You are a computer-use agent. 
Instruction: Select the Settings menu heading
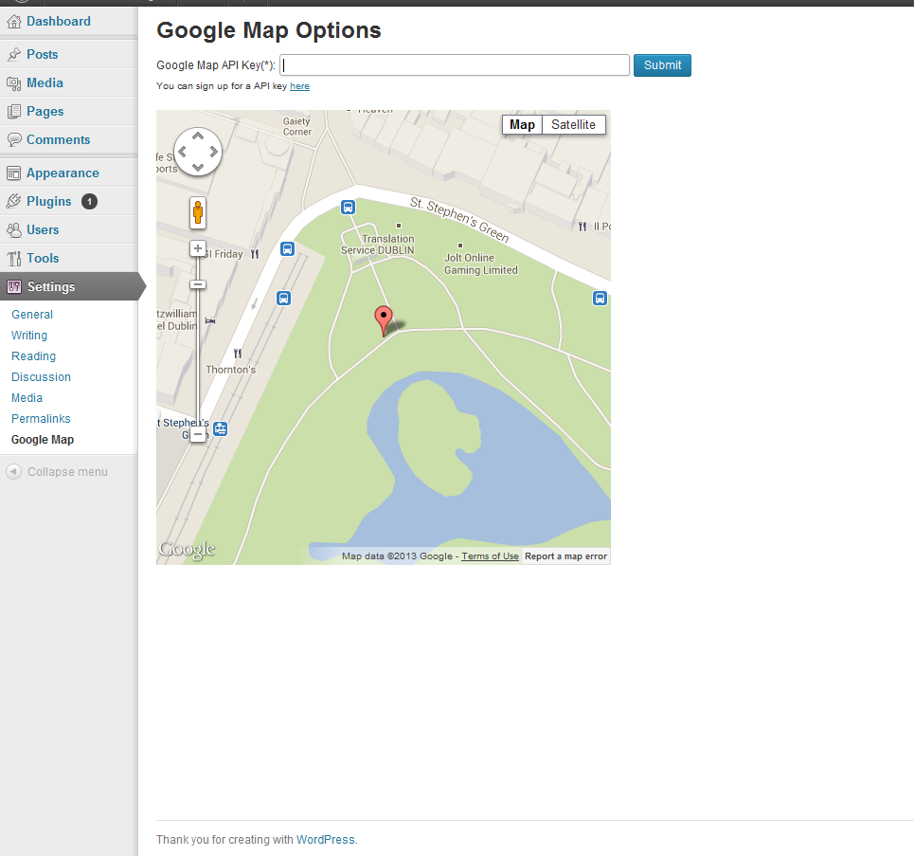69,286
